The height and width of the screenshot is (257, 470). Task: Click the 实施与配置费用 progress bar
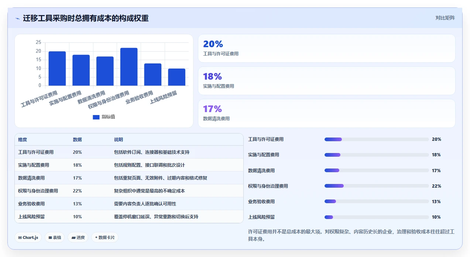coord(377,155)
